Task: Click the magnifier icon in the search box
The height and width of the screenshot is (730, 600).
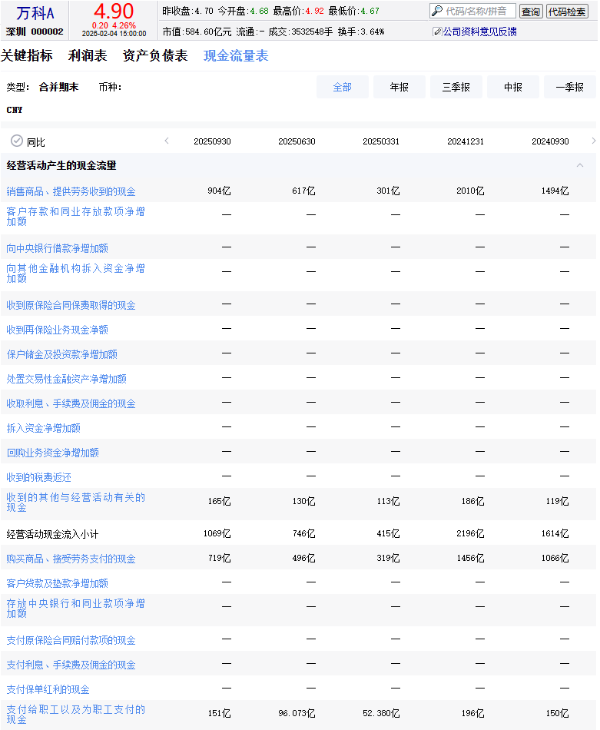Action: click(x=437, y=12)
